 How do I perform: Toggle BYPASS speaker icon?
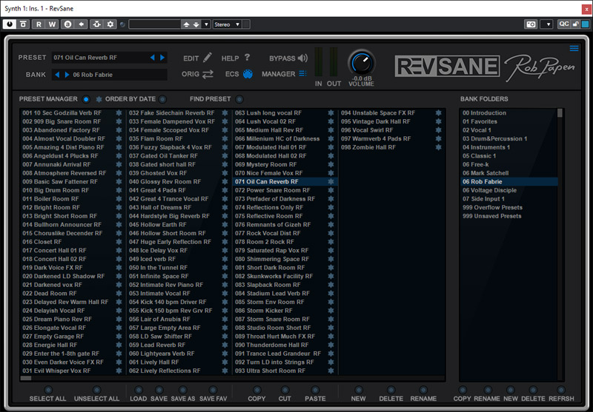click(x=302, y=58)
